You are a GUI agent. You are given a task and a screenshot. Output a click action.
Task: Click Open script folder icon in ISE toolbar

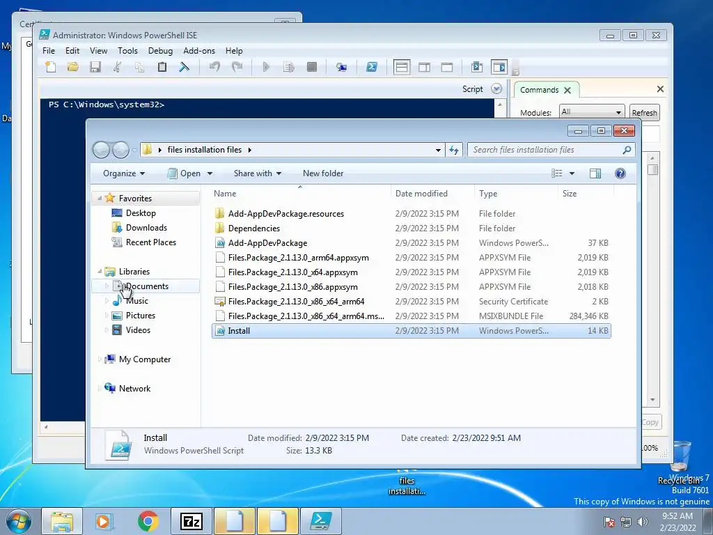[x=72, y=68]
